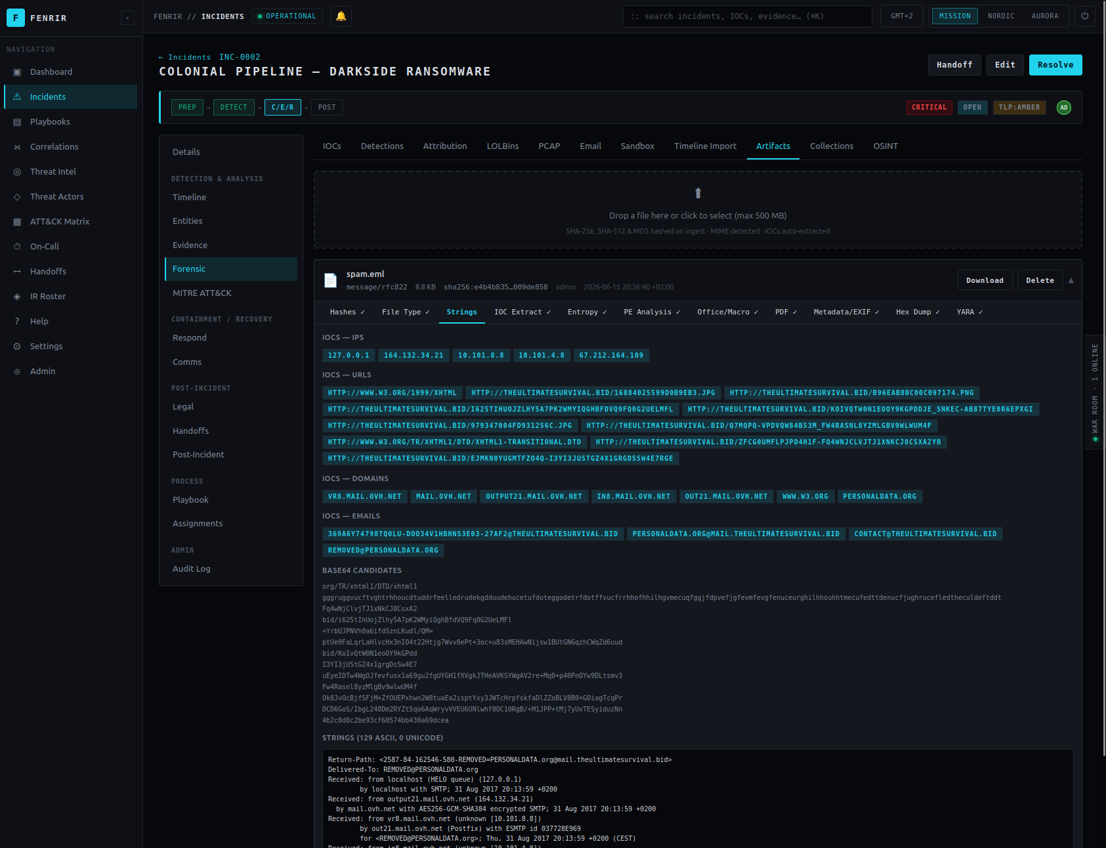
Task: Select the DETECT phase step
Action: [234, 108]
